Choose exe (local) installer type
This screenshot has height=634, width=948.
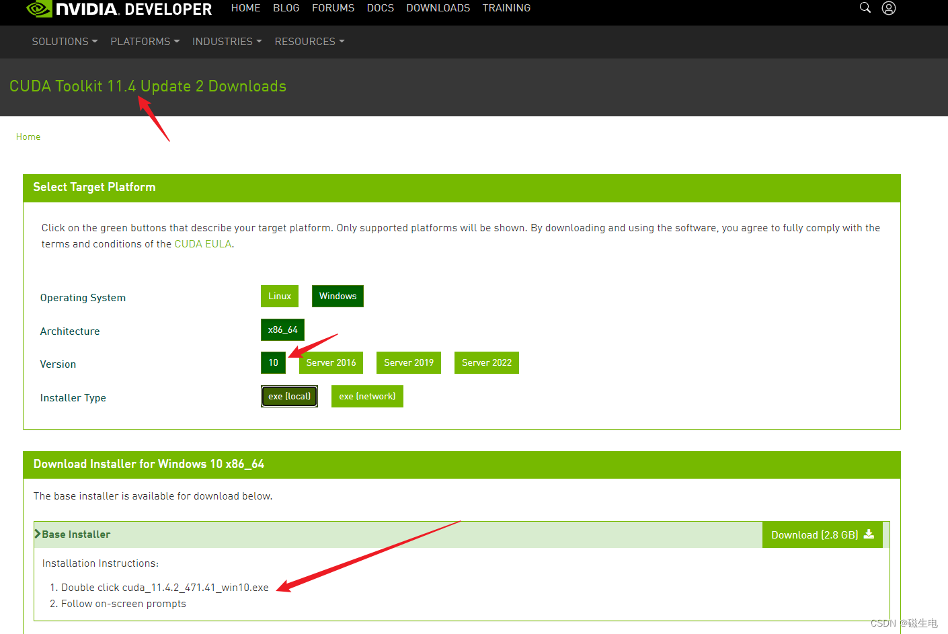click(x=289, y=396)
